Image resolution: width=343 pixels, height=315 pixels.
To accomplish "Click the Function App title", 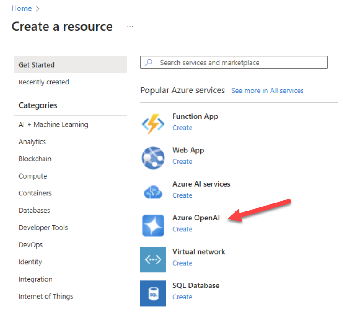I will (x=195, y=116).
